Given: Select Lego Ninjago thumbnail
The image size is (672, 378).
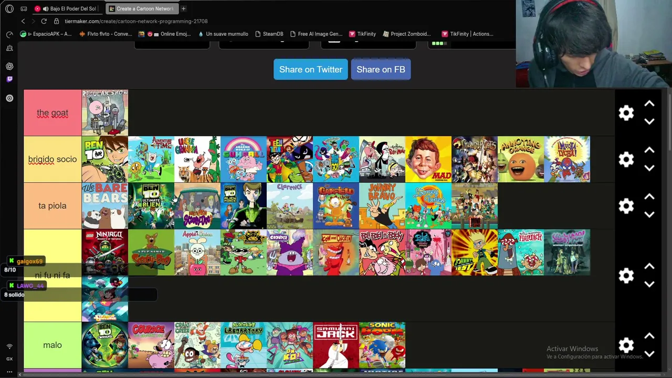Looking at the screenshot, I should (x=105, y=252).
